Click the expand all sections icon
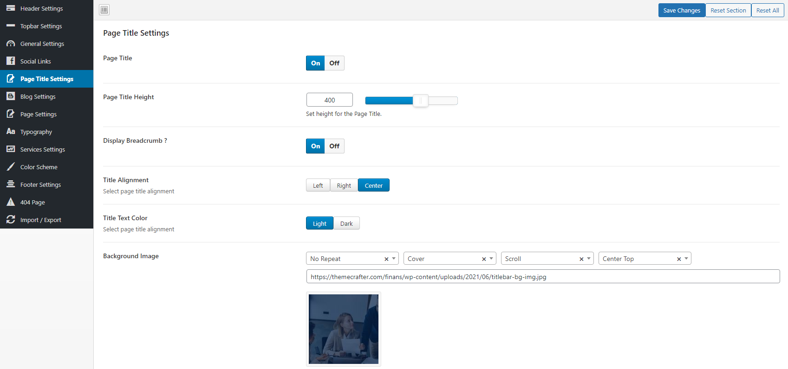The image size is (788, 369). click(x=104, y=10)
